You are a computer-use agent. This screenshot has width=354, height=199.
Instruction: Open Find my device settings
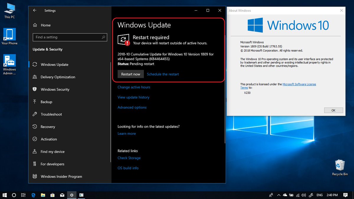[x=53, y=151]
